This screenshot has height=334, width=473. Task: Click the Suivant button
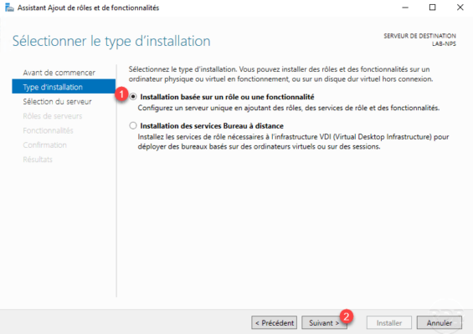click(324, 322)
